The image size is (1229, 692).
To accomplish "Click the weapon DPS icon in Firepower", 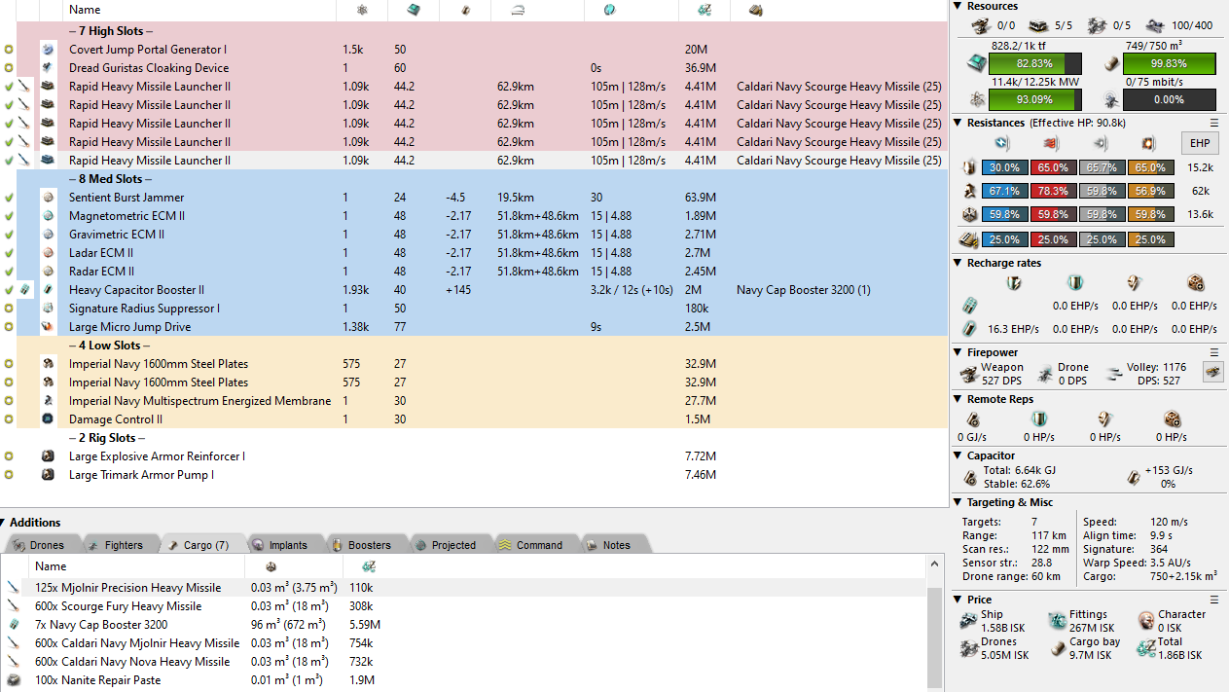I will (969, 374).
